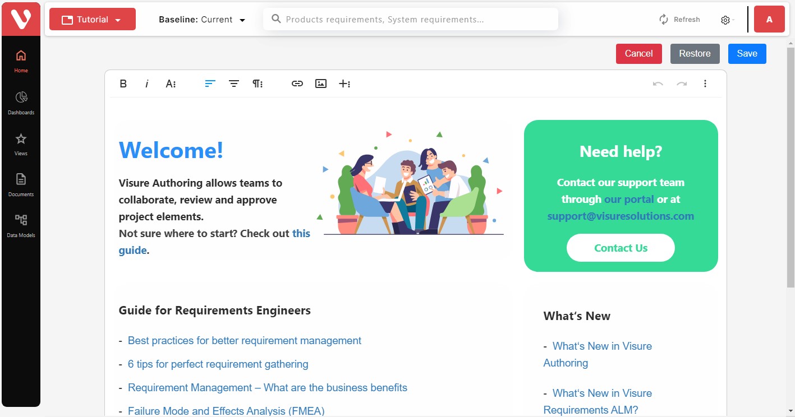795x417 pixels.
Task: Align text left in editor
Action: coord(210,84)
